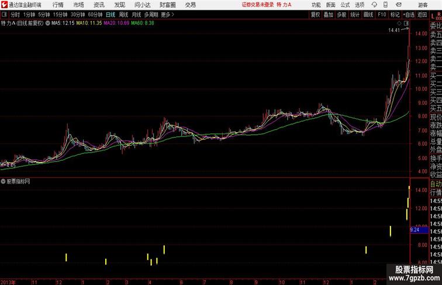Toggle the right side panel icon
Screen dimensions: 442x285
point(406,23)
